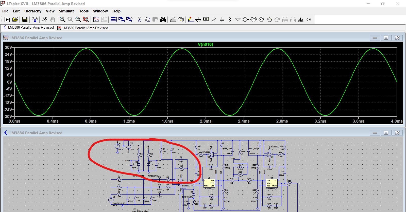Open the Edit menu

pyautogui.click(x=16, y=11)
